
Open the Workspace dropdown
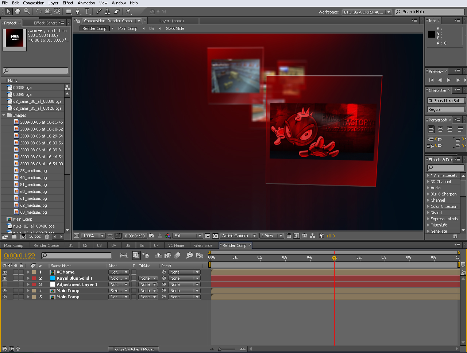(x=367, y=12)
